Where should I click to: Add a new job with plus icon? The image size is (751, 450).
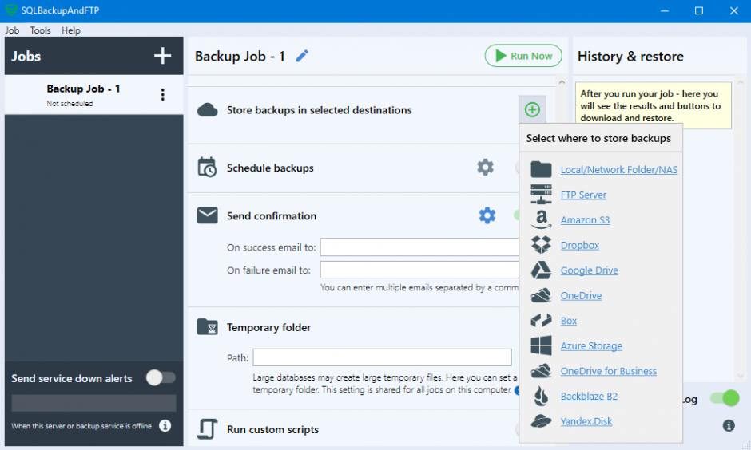(x=162, y=56)
